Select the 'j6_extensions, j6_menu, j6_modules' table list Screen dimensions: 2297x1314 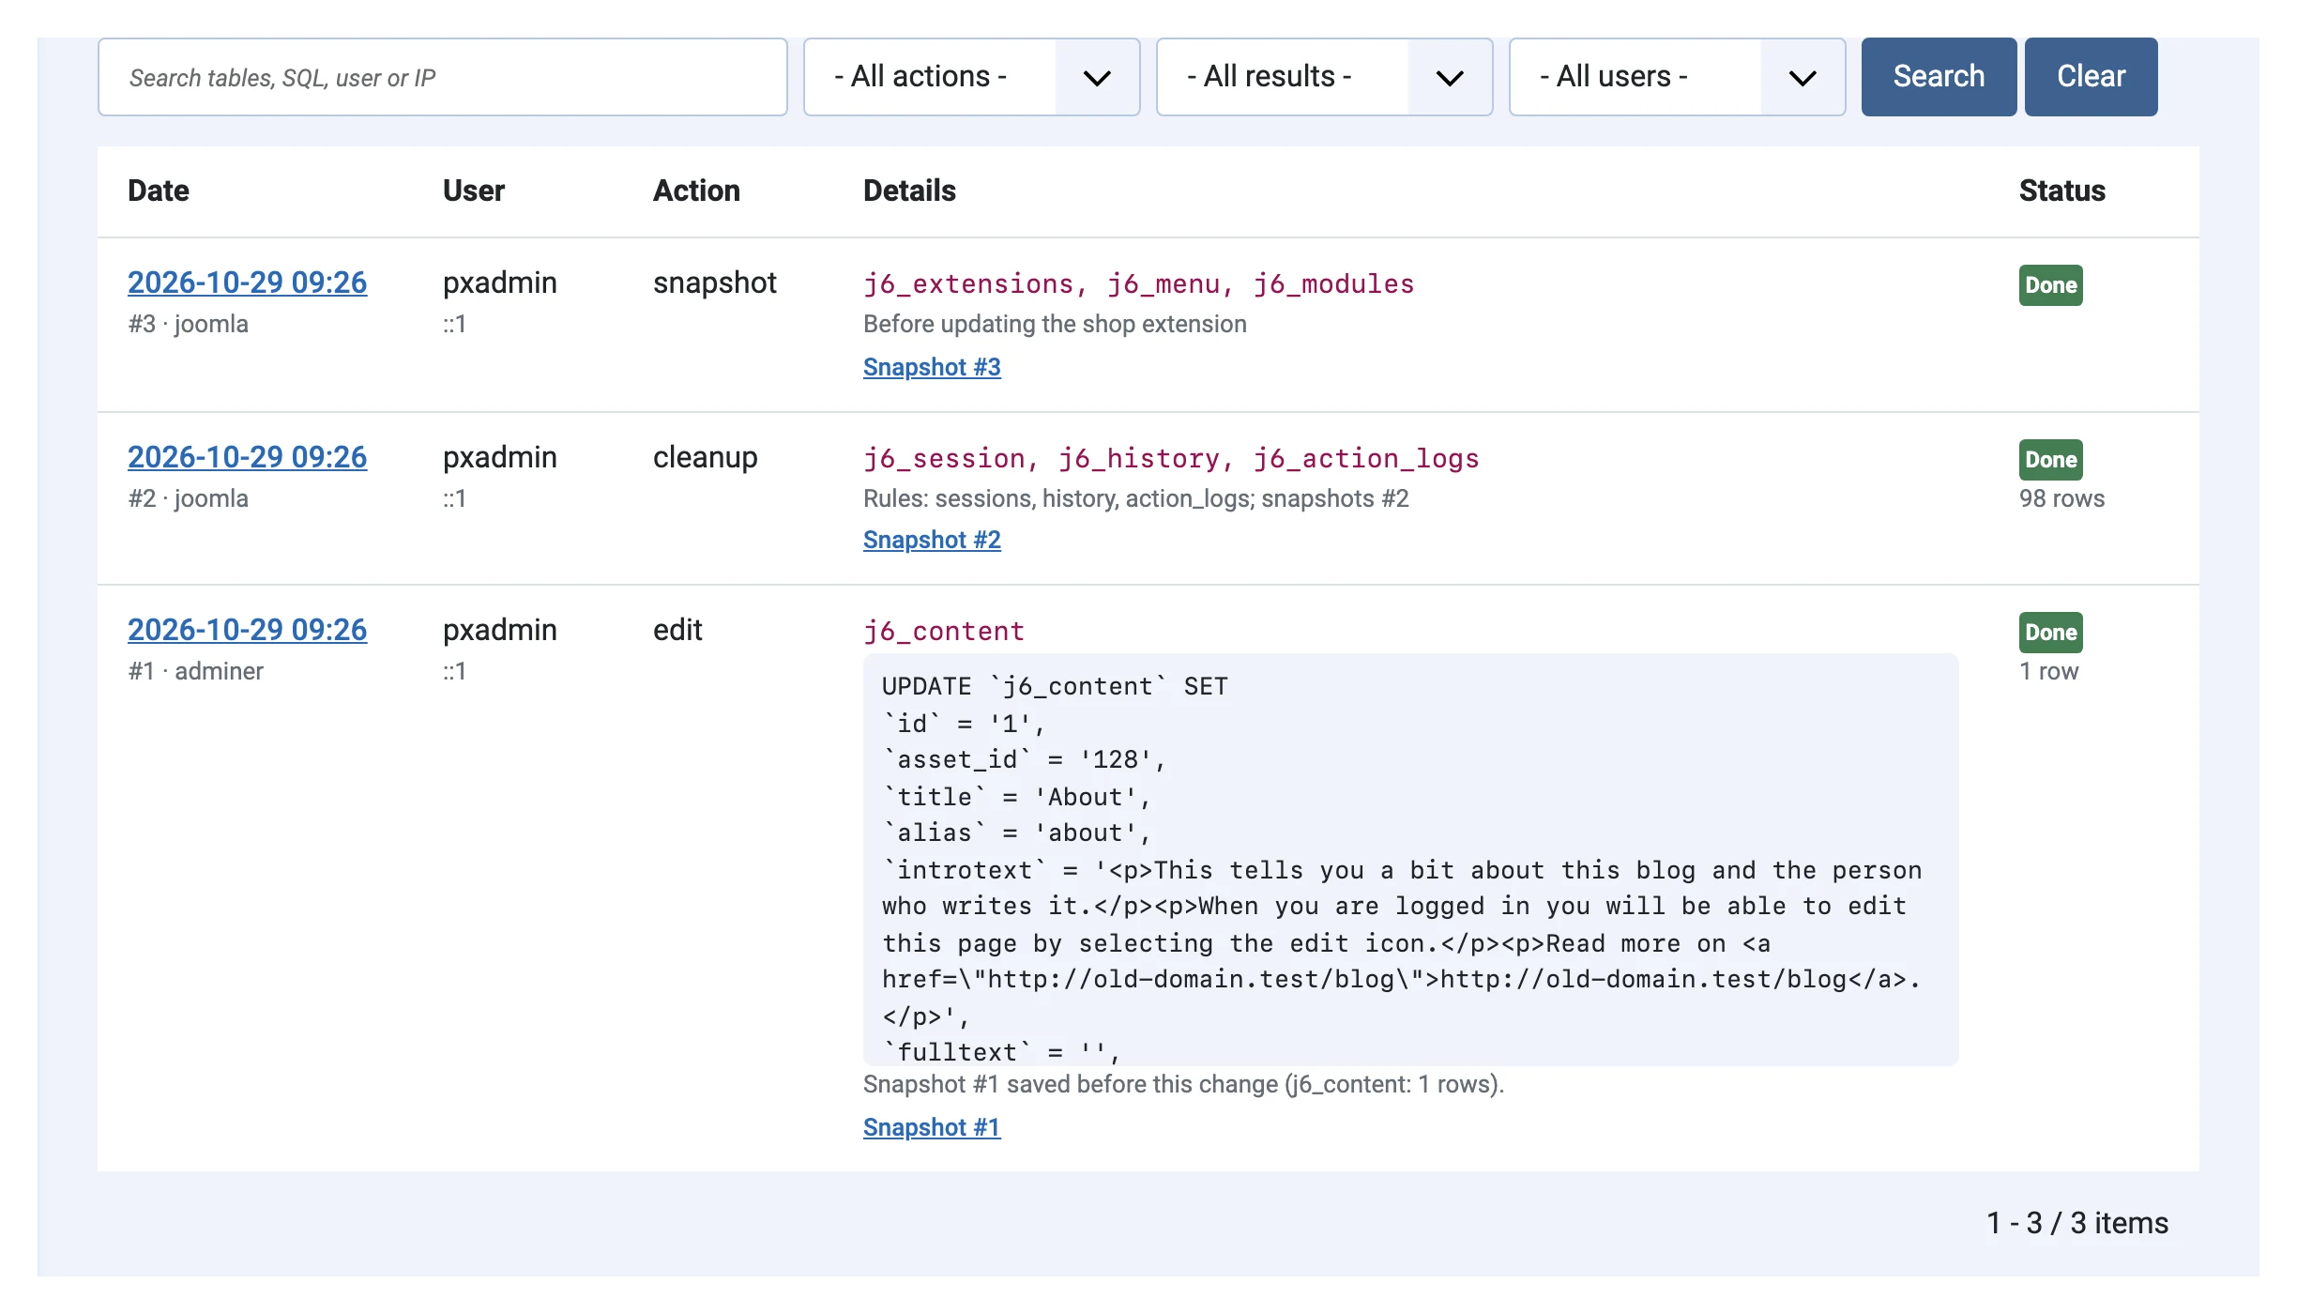(x=1138, y=283)
